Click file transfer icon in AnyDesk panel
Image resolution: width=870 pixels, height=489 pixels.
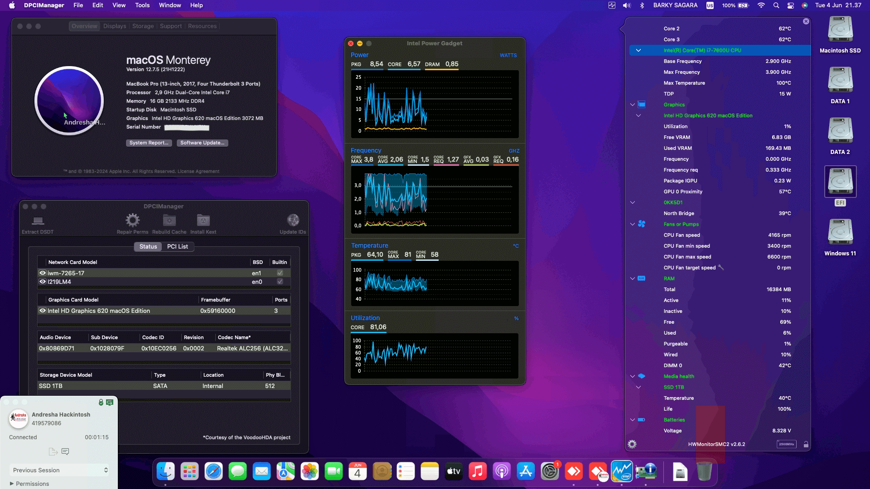coord(53,451)
